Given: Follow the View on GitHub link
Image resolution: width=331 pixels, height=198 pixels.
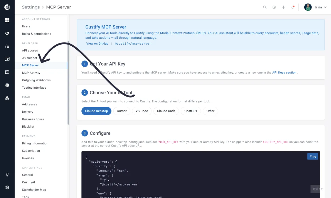Looking at the screenshot, I should (x=97, y=44).
